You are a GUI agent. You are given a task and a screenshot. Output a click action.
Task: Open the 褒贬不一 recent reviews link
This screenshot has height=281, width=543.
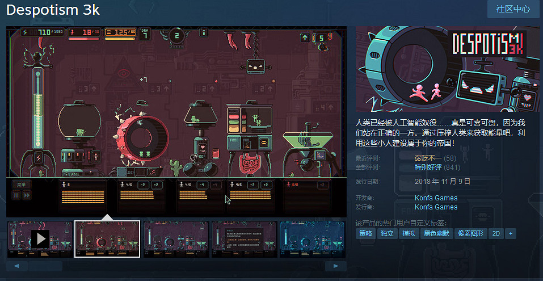coord(428,158)
